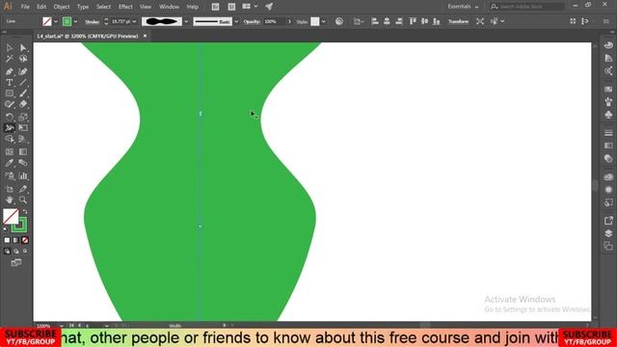Select the Shaper tool
The height and width of the screenshot is (347, 617).
tap(10, 105)
